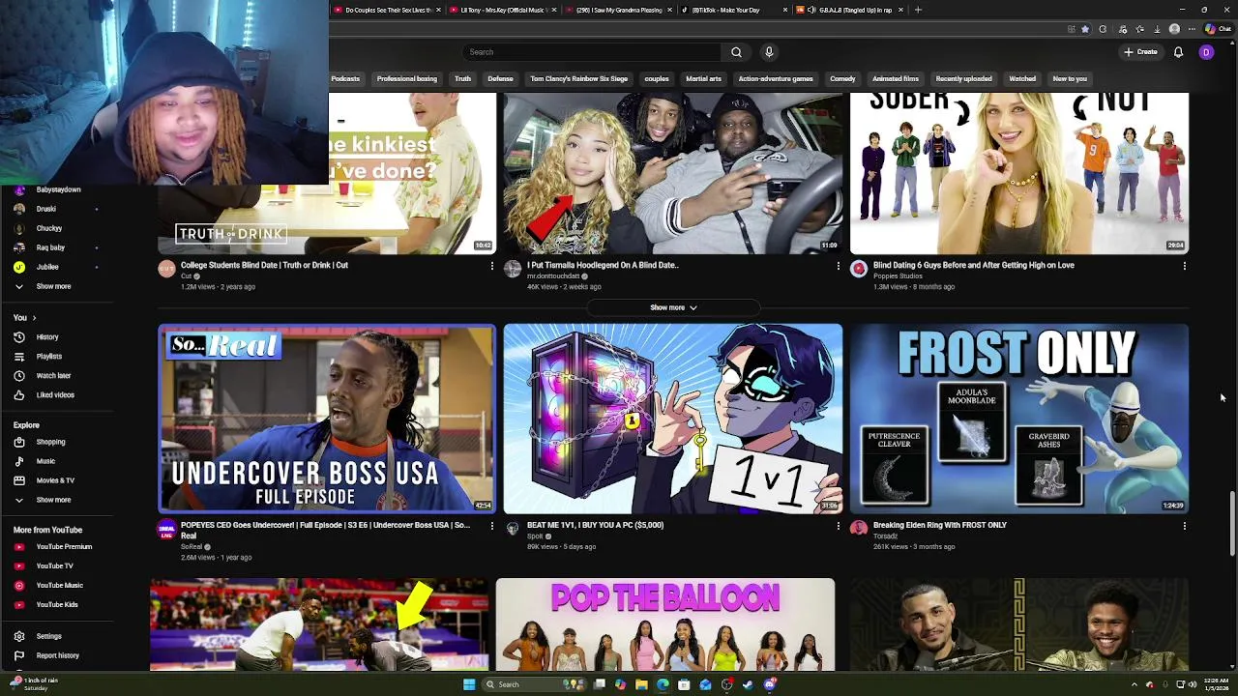Open Raq baby channel subscription
The width and height of the screenshot is (1238, 696).
[x=50, y=247]
